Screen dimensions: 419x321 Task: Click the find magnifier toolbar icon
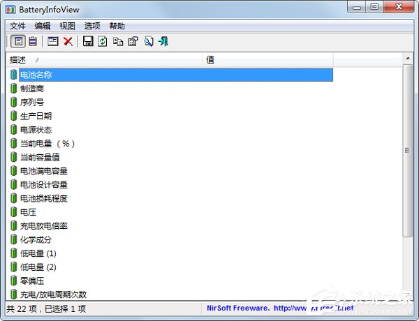coord(148,42)
